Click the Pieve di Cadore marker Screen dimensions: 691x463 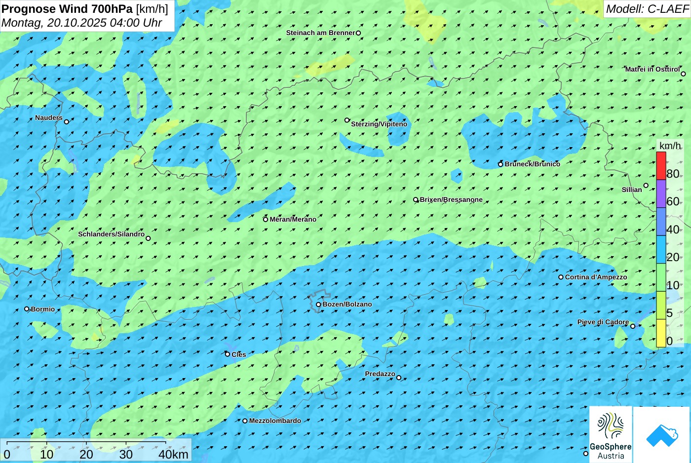pos(633,326)
